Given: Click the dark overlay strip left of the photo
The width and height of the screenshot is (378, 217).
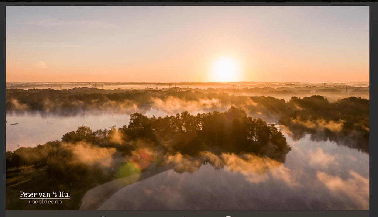Looking at the screenshot, I should tap(3, 108).
